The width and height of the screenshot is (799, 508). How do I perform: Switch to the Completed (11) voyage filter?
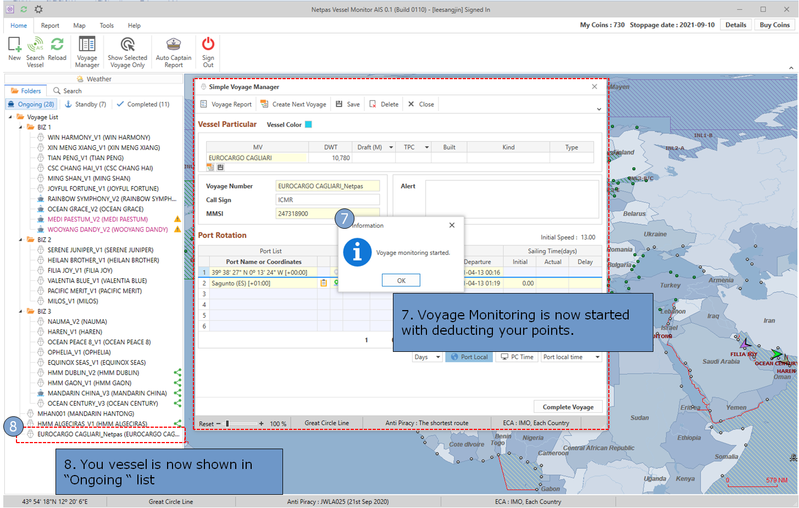tap(143, 104)
